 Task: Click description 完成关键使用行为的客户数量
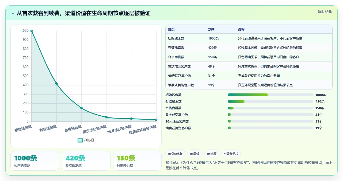(x=259, y=76)
